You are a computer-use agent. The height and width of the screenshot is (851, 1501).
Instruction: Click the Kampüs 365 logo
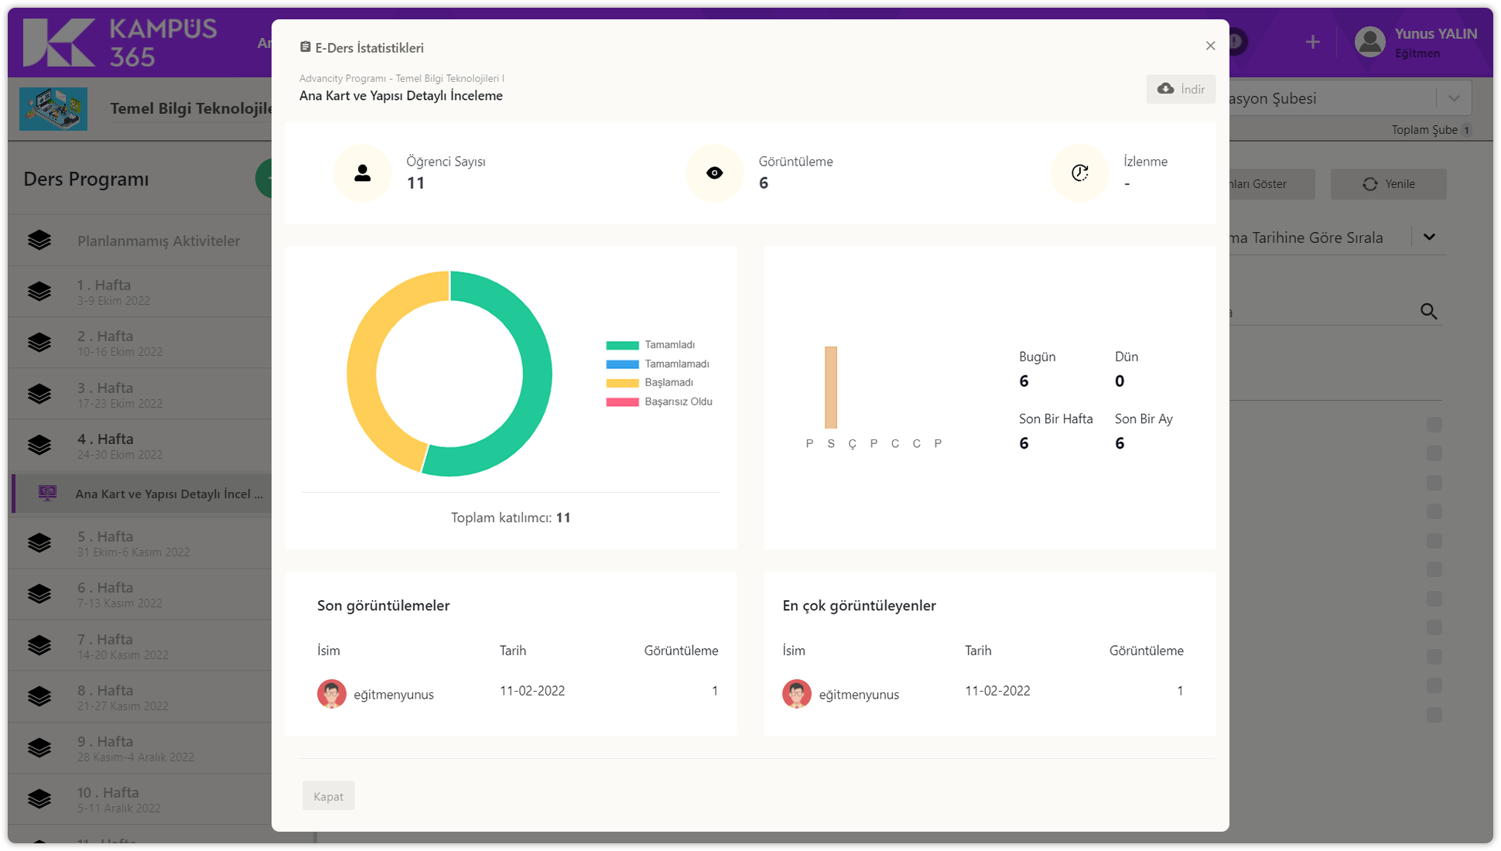[x=120, y=43]
